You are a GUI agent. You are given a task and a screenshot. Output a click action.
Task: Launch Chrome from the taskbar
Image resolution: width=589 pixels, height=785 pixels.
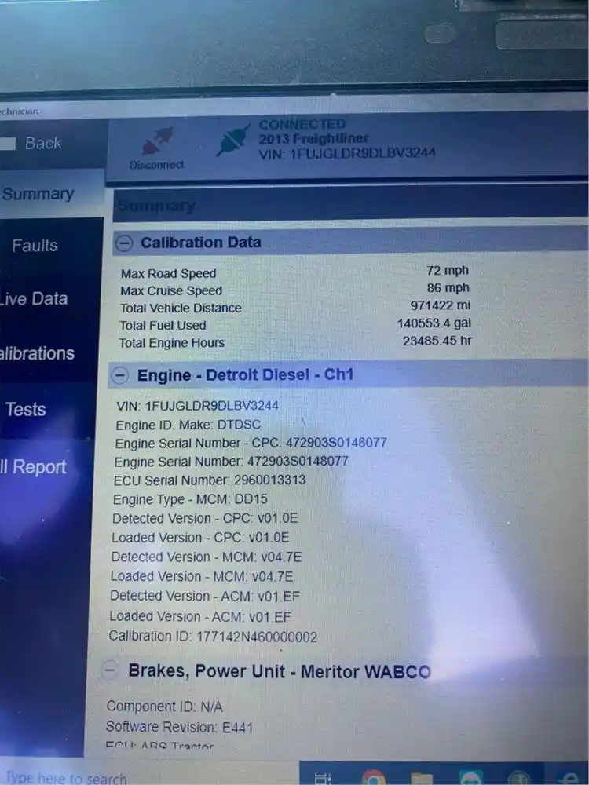372,779
